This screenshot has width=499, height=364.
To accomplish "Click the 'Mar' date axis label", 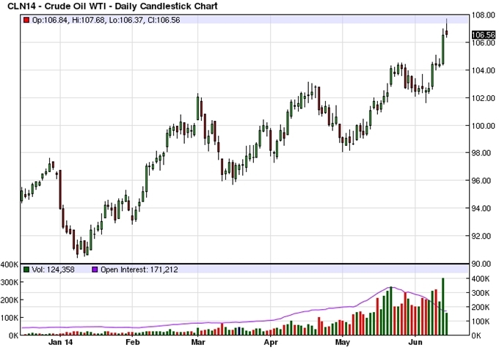I will 197,342.
